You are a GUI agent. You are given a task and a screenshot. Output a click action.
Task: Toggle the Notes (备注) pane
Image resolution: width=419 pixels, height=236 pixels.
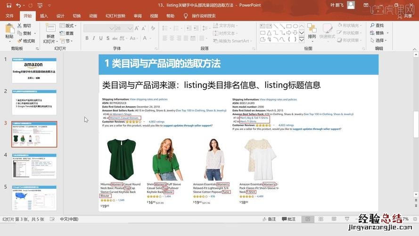coord(269,219)
